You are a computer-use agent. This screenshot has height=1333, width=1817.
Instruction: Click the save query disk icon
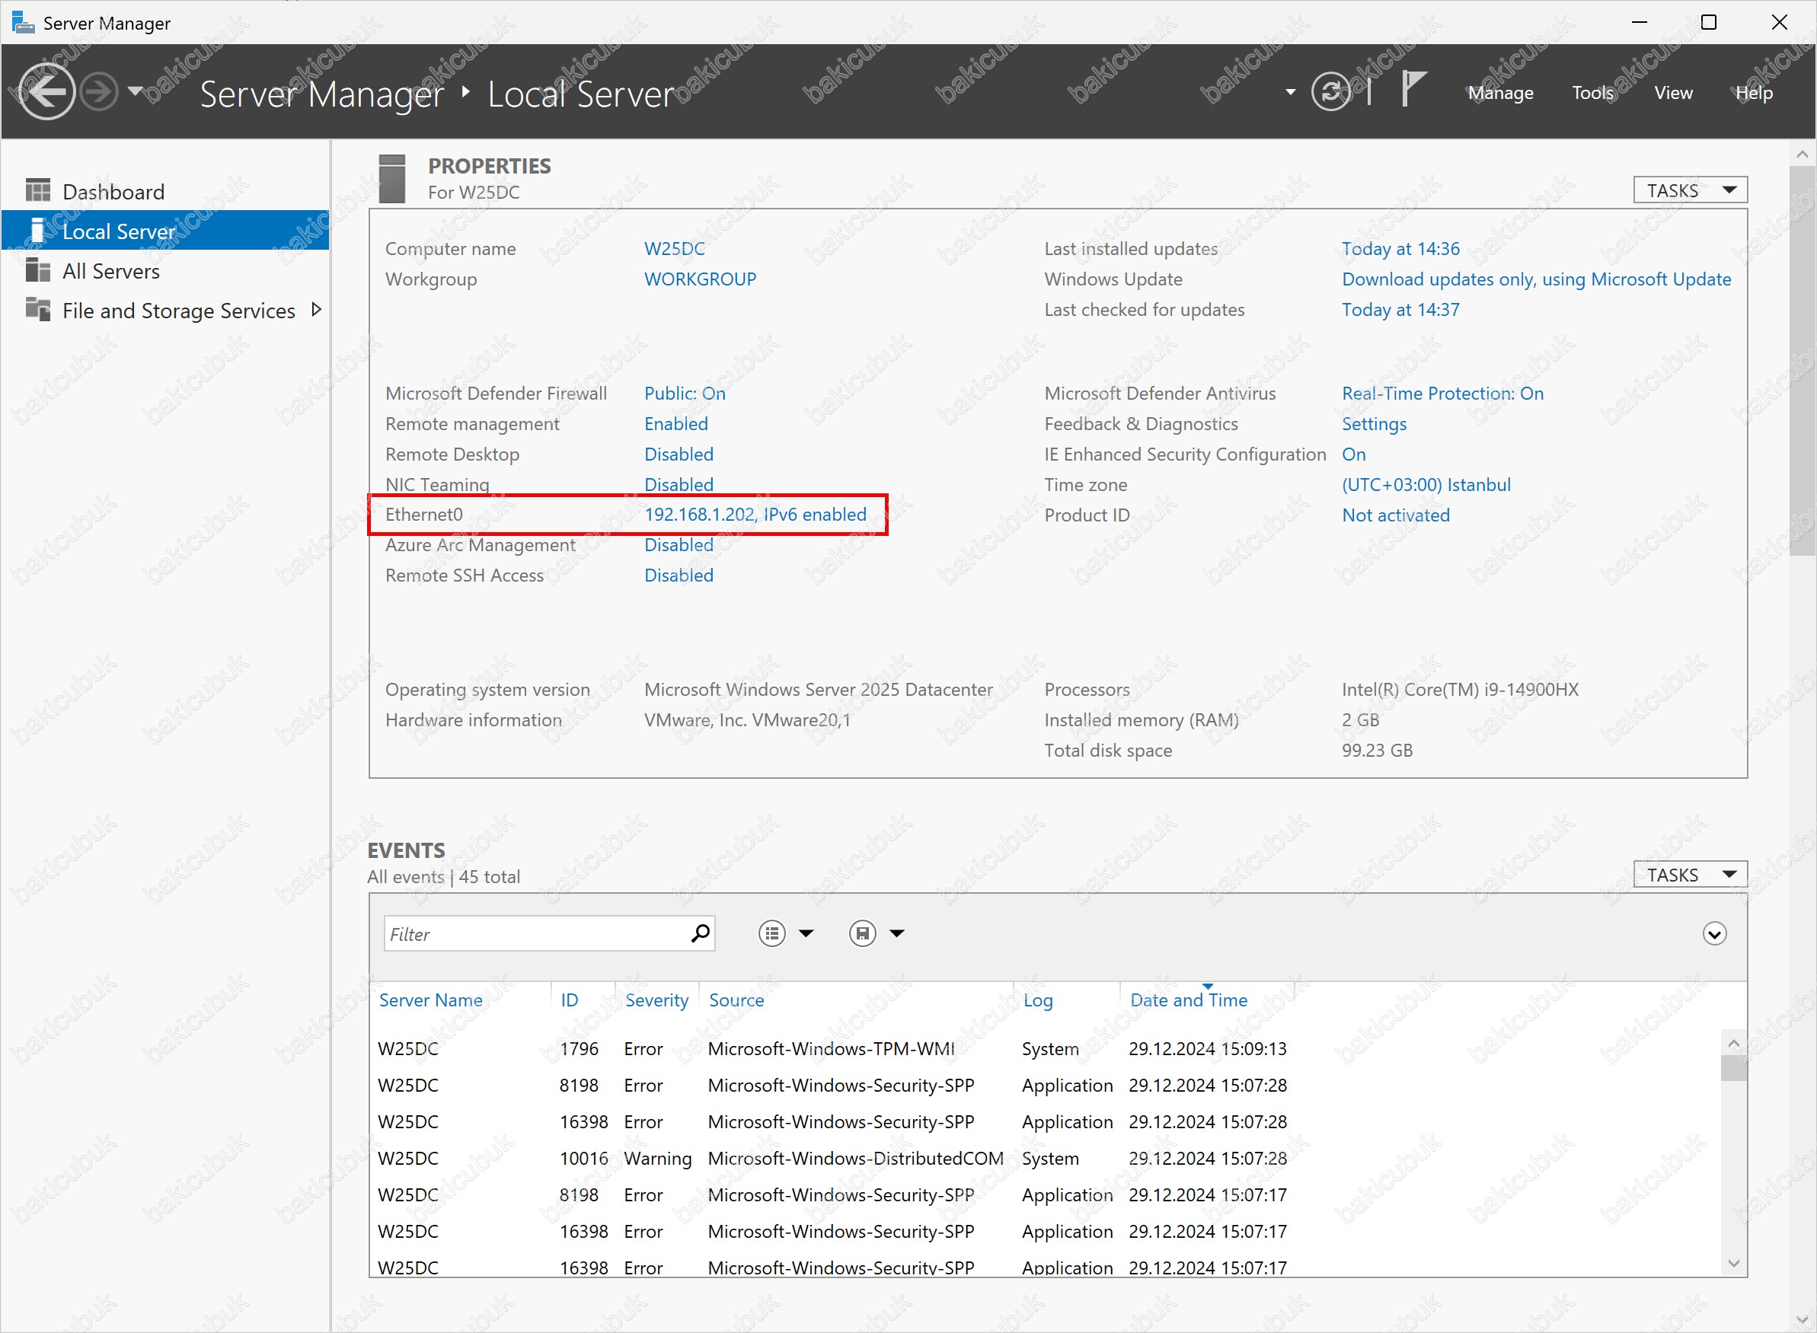862,933
